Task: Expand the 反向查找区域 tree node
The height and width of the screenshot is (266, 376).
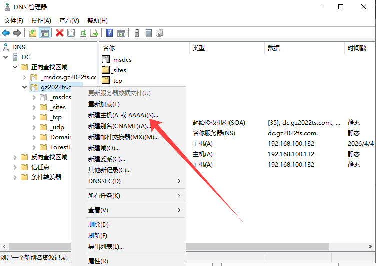Action: (15, 157)
